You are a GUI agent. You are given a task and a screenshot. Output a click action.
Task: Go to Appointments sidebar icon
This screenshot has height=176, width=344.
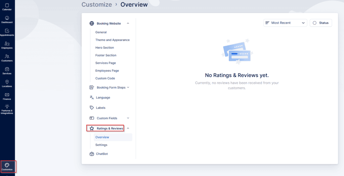coord(7,31)
